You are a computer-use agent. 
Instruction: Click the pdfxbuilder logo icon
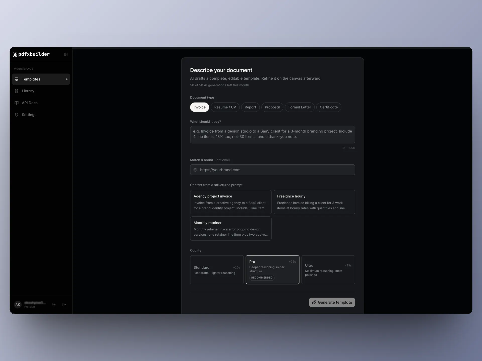15,54
